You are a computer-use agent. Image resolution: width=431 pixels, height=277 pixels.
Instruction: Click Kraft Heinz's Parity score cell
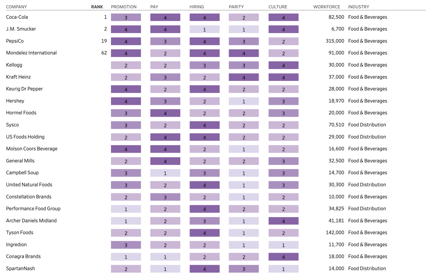244,77
